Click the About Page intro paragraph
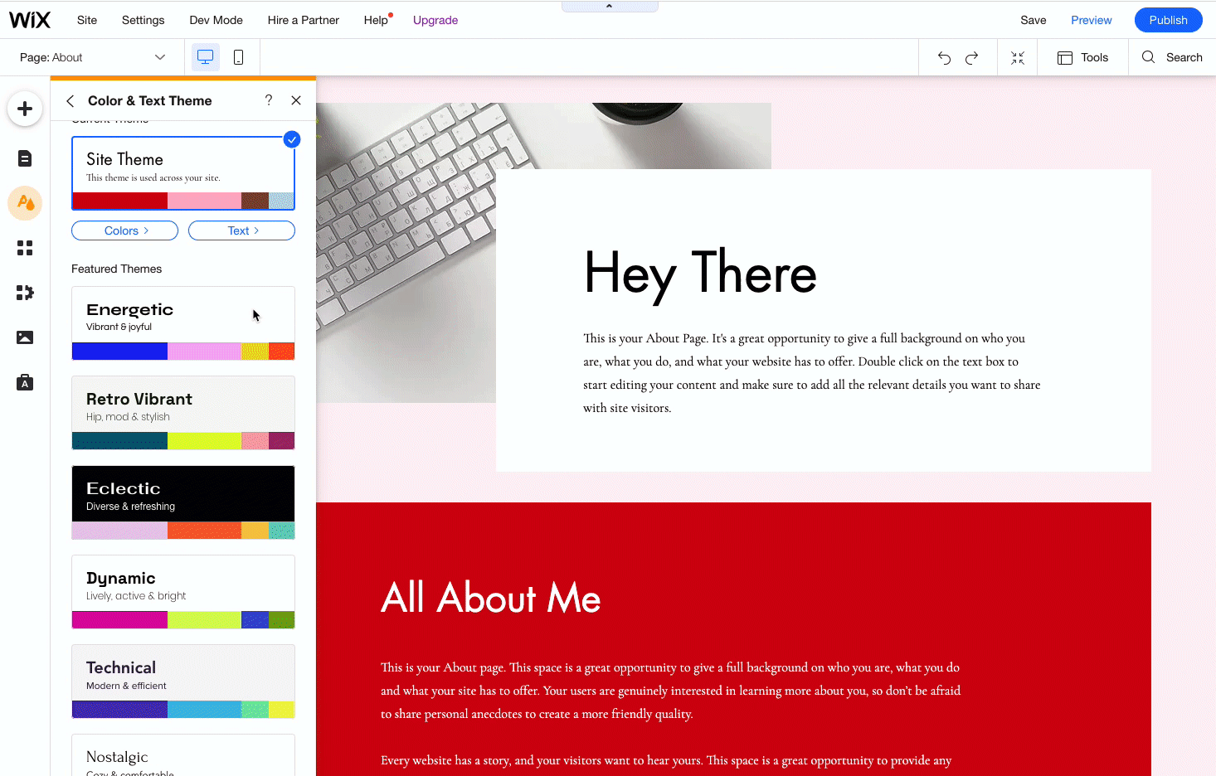This screenshot has height=776, width=1216. tap(812, 373)
